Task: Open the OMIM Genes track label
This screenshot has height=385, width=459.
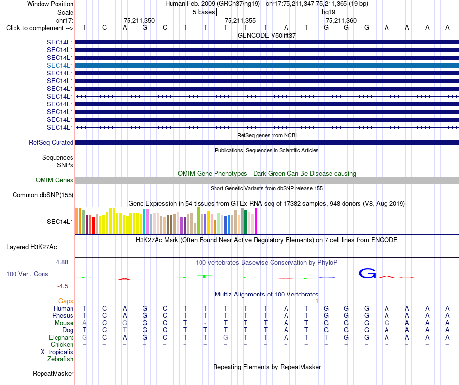Action: 54,180
